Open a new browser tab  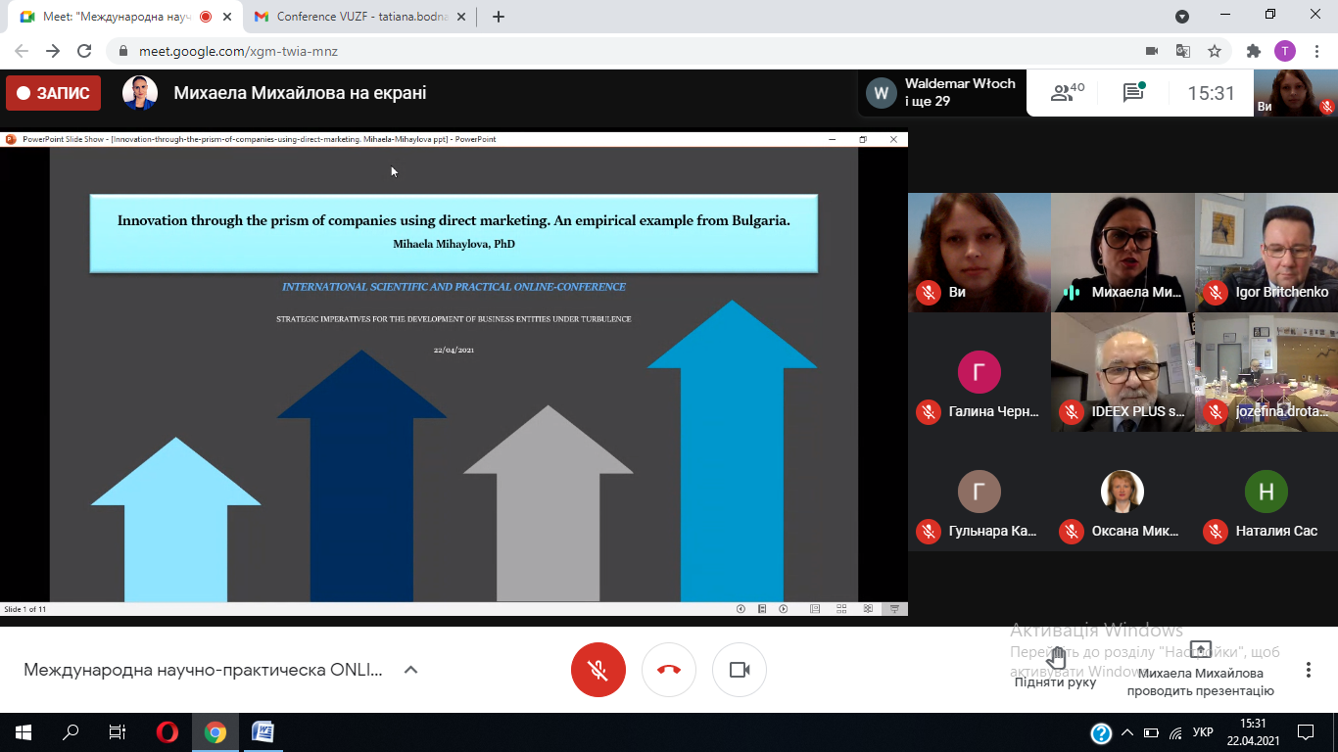pyautogui.click(x=499, y=17)
